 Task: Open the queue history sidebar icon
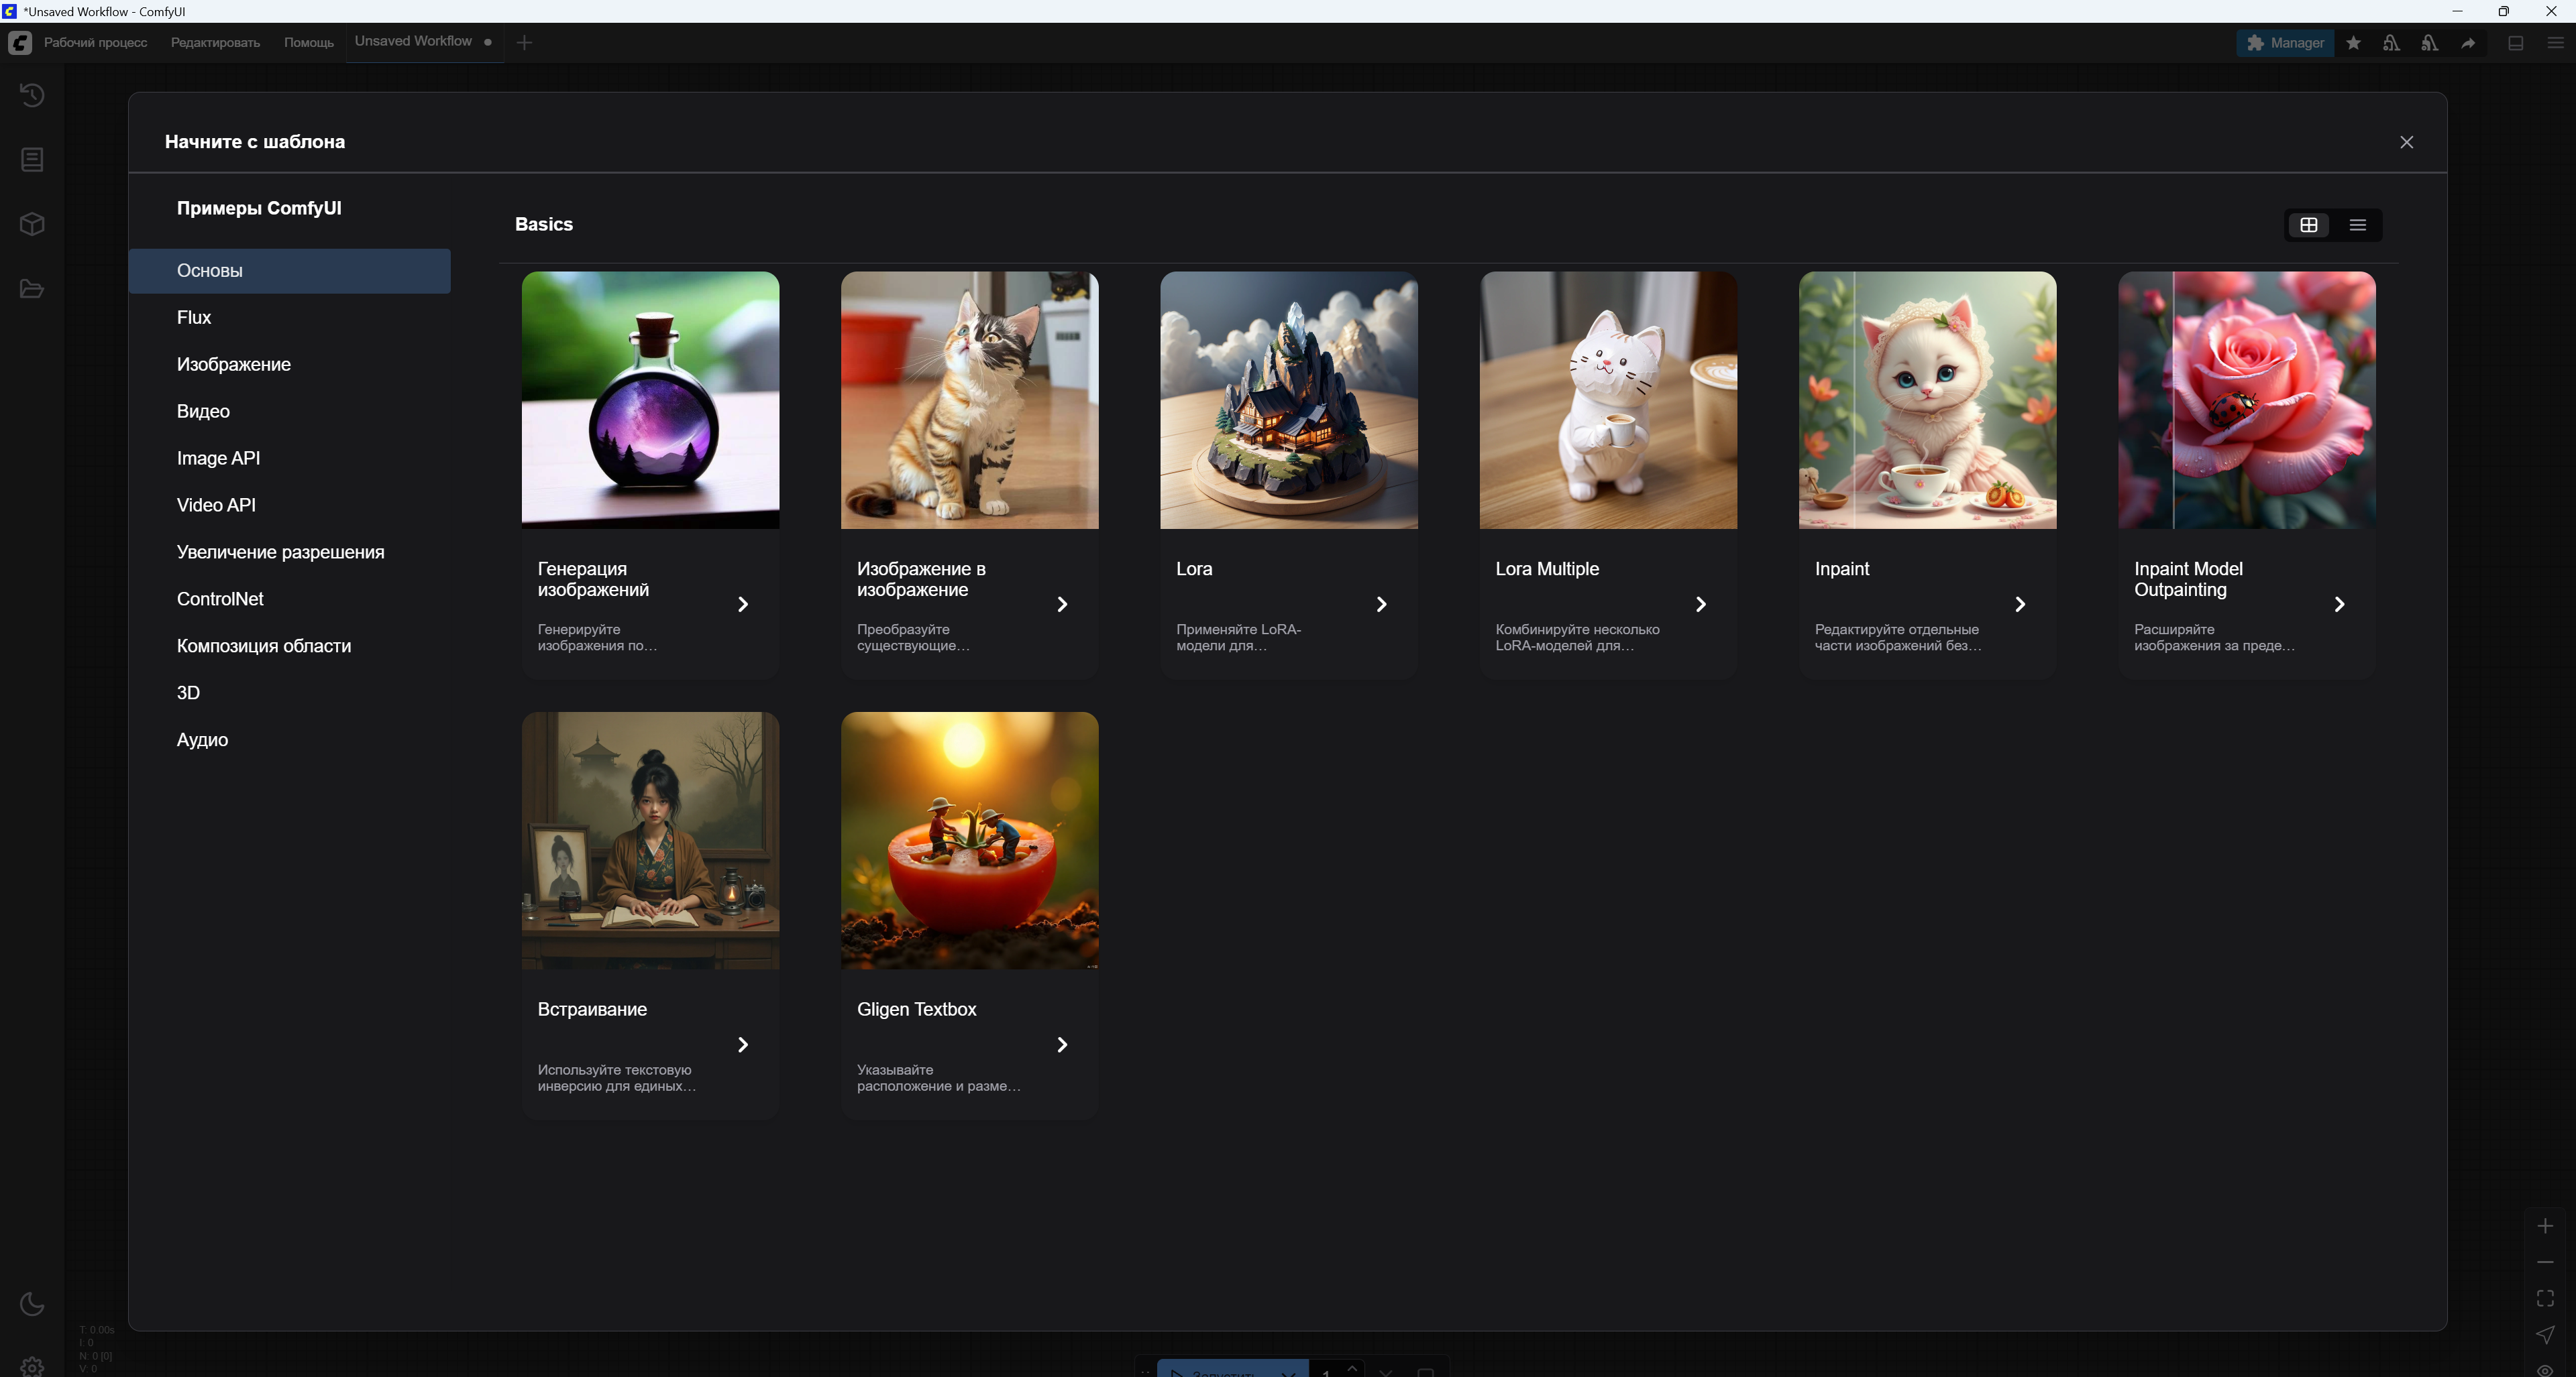[x=32, y=95]
